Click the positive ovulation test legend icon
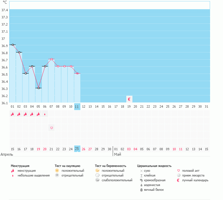Image resolution: width=223 pixels, height=200 pixels. coord(57,170)
